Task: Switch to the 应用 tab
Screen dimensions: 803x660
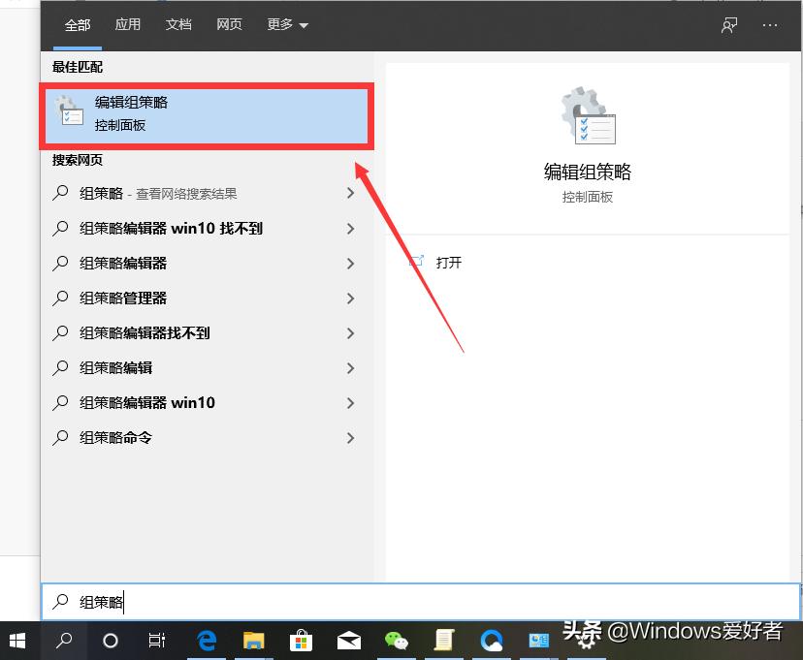Action: point(127,24)
